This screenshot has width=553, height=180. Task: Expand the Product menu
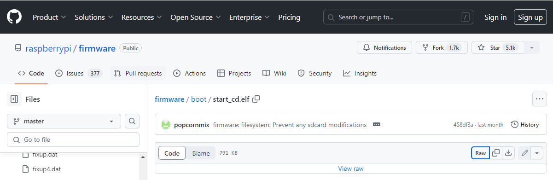(x=49, y=17)
